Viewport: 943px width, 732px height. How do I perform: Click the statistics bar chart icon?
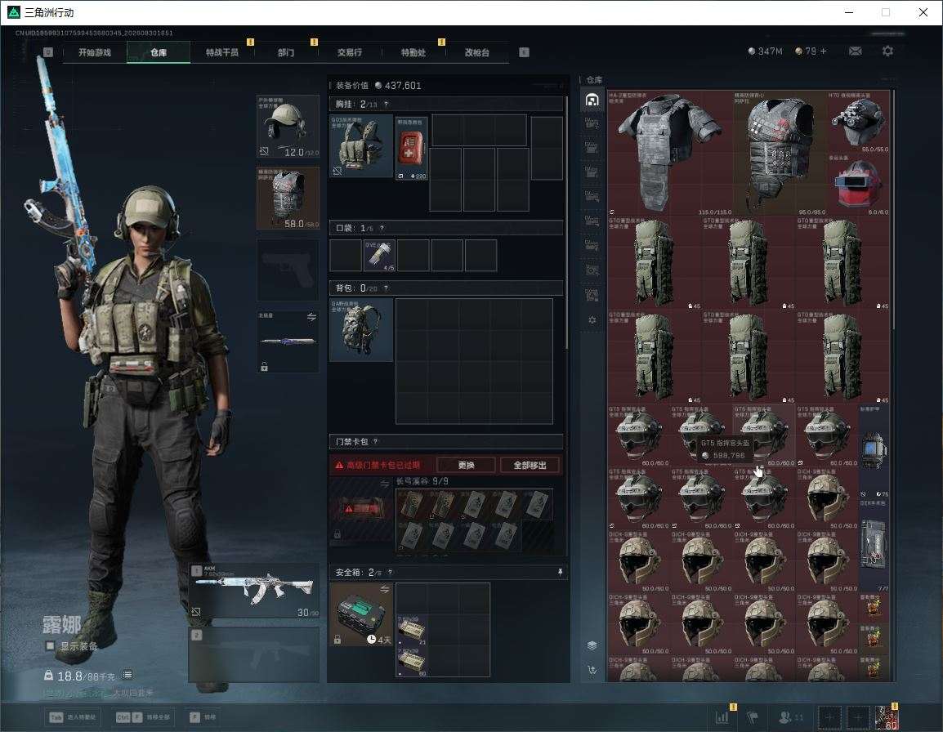tap(722, 717)
